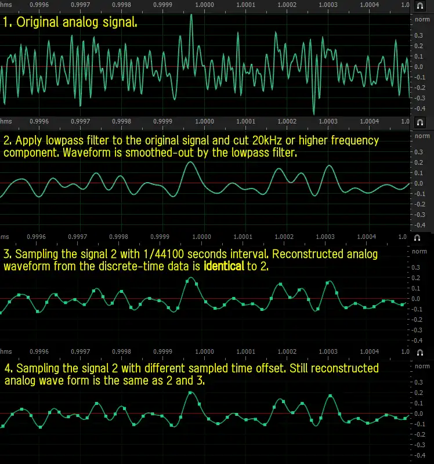
Task: Click 1.0000 on the original analog signal panel's time ruler
Action: pos(205,5)
